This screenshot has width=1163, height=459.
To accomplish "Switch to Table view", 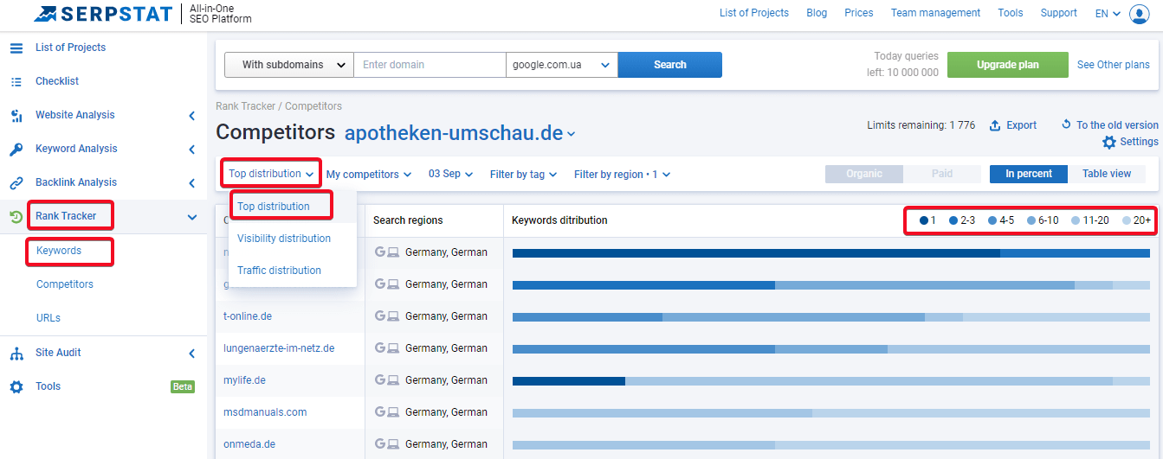I will [x=1107, y=174].
